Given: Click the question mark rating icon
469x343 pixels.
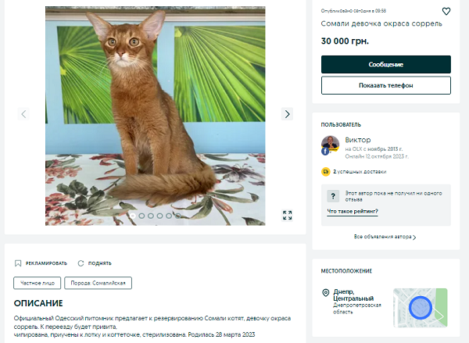Looking at the screenshot, I should click(332, 195).
